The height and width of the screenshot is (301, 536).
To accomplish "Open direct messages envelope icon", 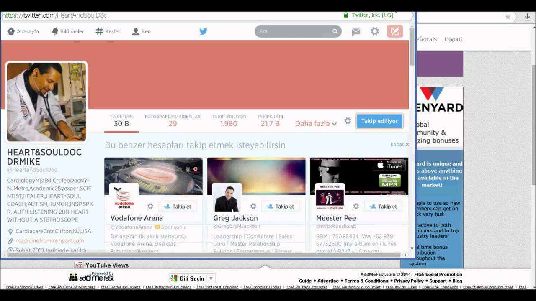I will pyautogui.click(x=356, y=32).
